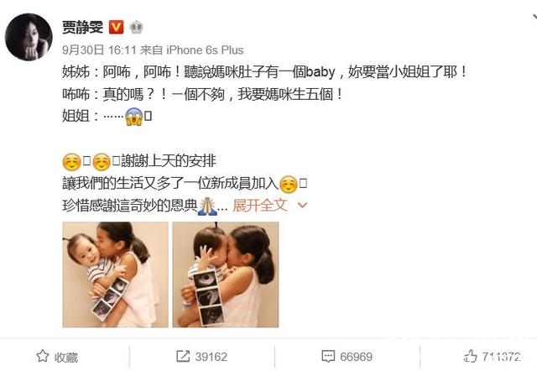
Task: Click the like count 711372
Action: [x=502, y=357]
